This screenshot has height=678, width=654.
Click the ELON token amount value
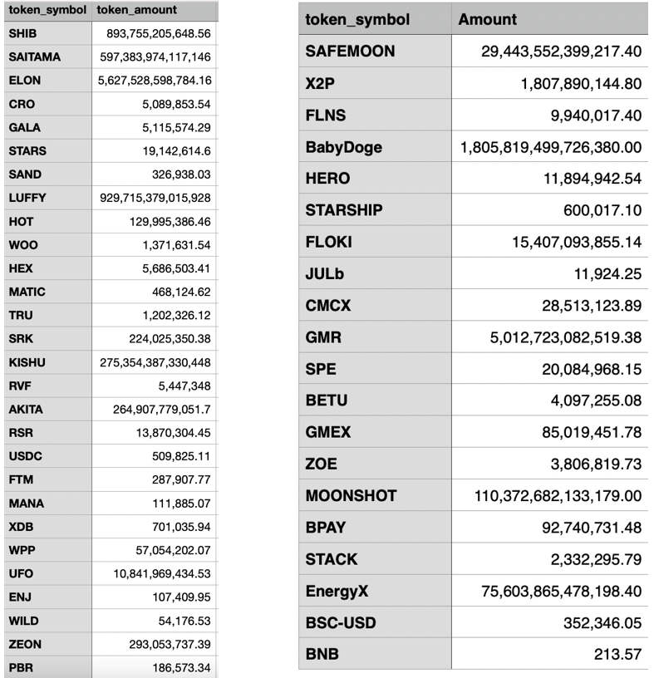point(155,81)
